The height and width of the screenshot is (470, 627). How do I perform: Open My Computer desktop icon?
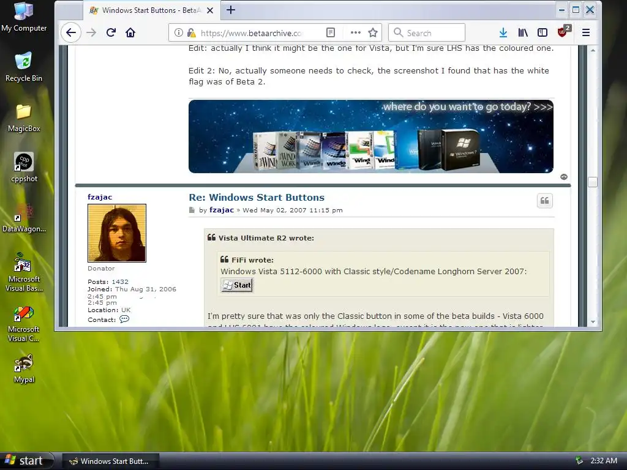(x=24, y=18)
